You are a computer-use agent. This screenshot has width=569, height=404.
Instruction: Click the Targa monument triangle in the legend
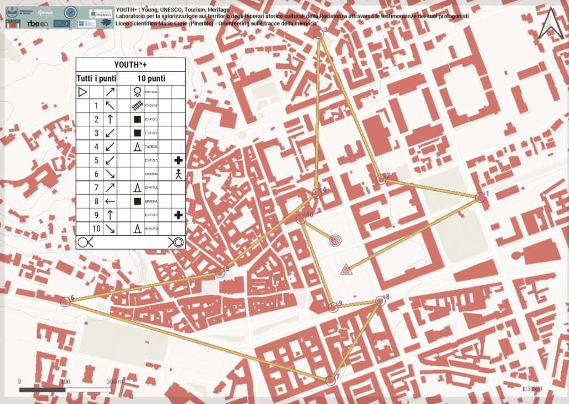click(137, 147)
